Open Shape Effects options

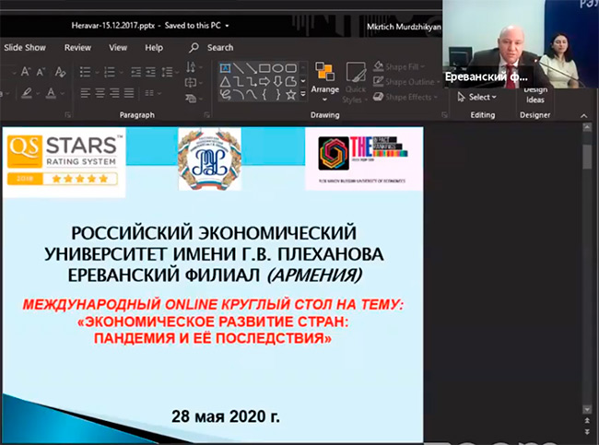point(405,97)
